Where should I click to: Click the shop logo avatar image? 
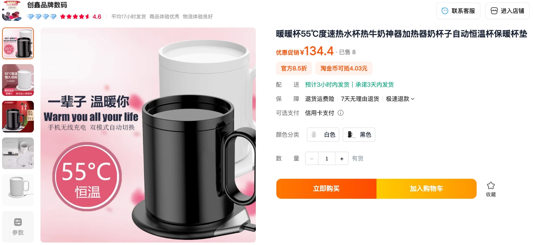click(x=12, y=11)
